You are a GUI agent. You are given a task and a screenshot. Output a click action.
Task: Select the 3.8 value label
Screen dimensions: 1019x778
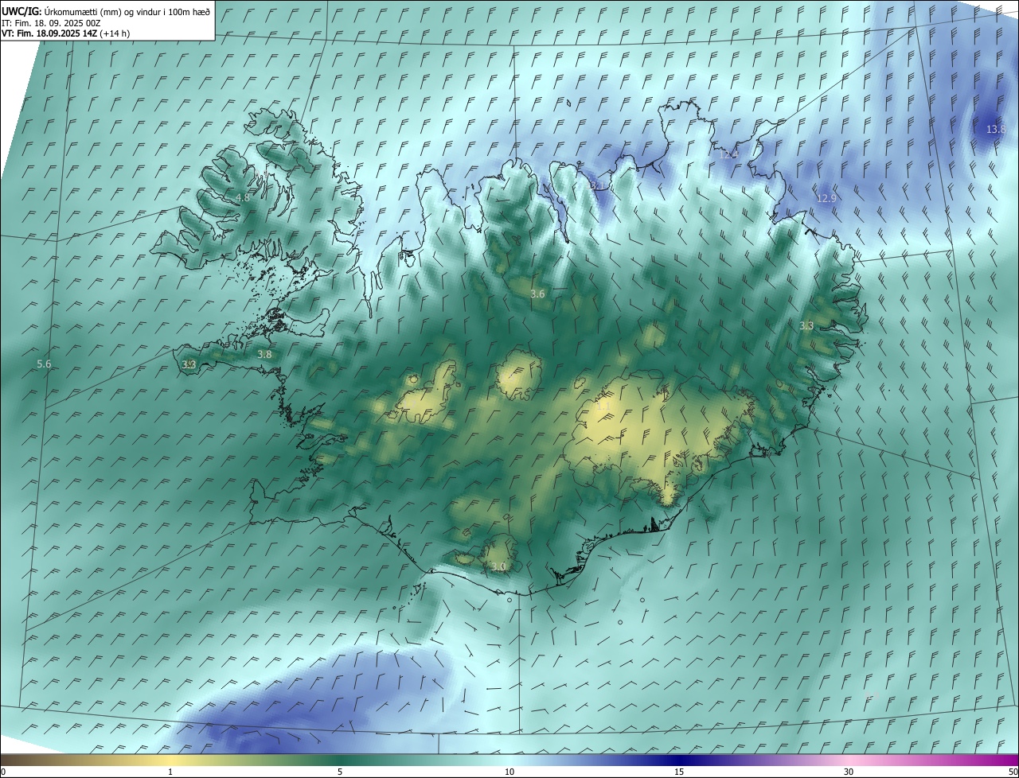(x=264, y=354)
